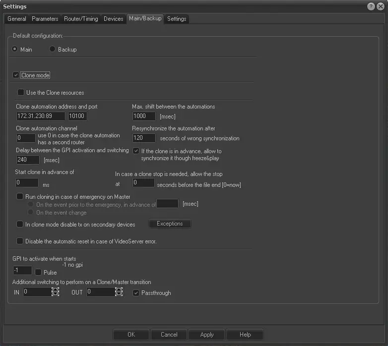Click the Cancel button
This screenshot has height=346, width=388.
[169, 335]
